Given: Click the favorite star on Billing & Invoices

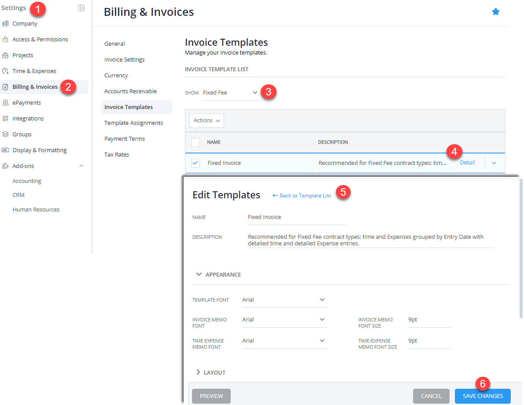Looking at the screenshot, I should coord(496,12).
